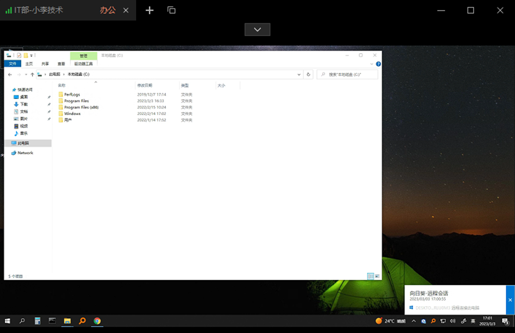Go up one folder level arrow
515x333 pixels.
pos(32,74)
